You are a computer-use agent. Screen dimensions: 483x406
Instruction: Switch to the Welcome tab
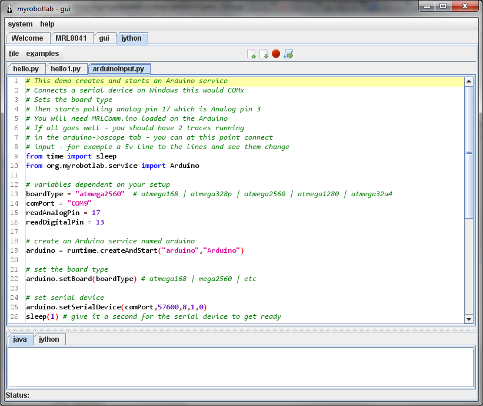[27, 38]
